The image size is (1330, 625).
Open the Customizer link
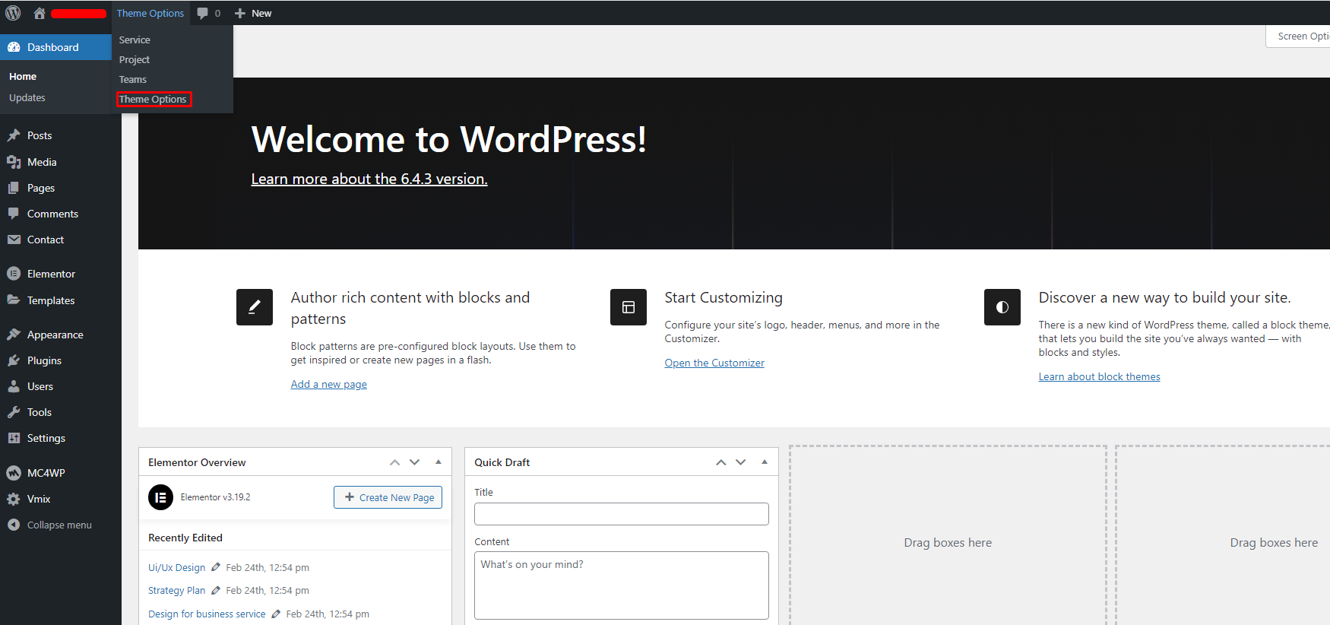(714, 363)
